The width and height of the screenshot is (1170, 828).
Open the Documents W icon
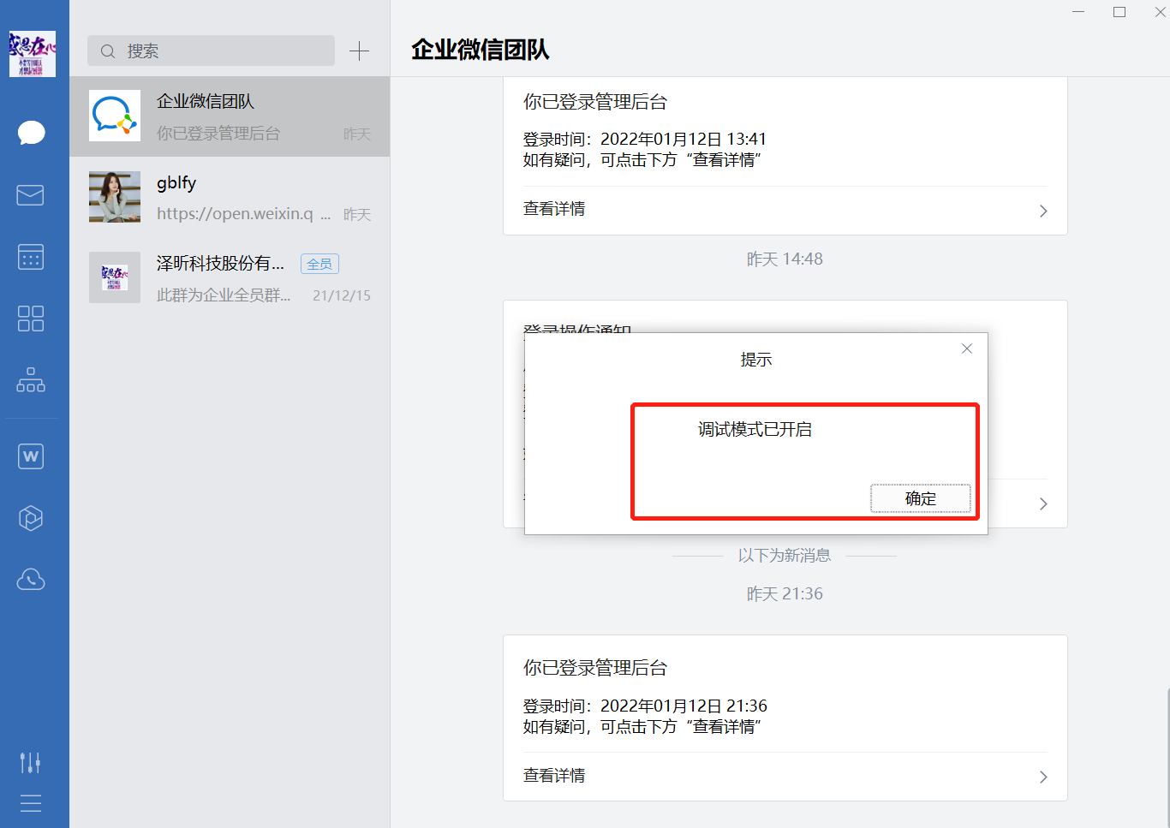coord(31,456)
